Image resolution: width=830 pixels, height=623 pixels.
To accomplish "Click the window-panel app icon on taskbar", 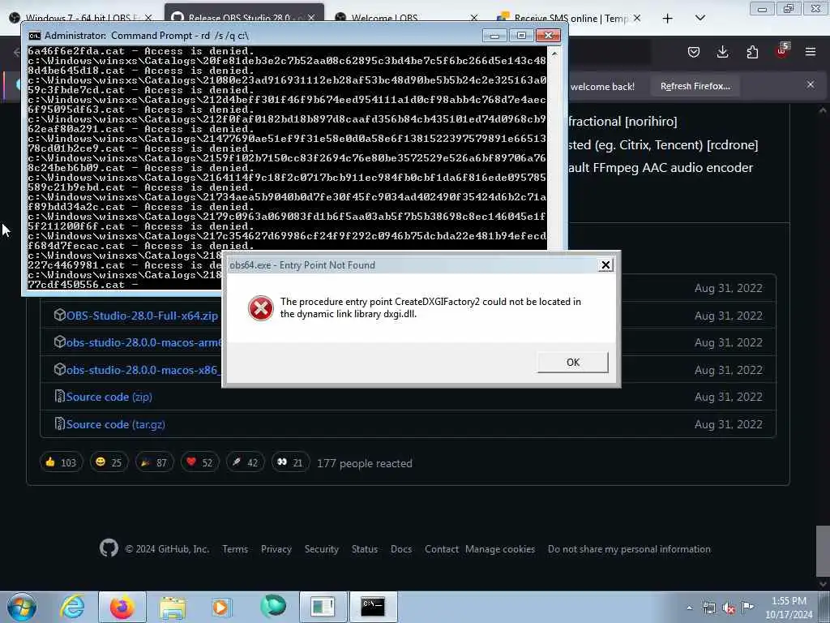I will pos(323,607).
